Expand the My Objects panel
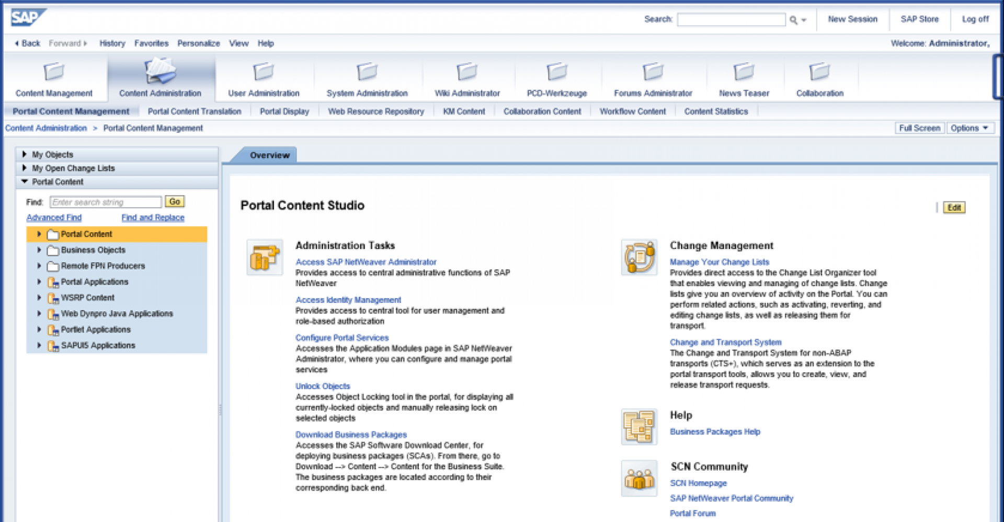This screenshot has width=1004, height=522. coord(25,154)
